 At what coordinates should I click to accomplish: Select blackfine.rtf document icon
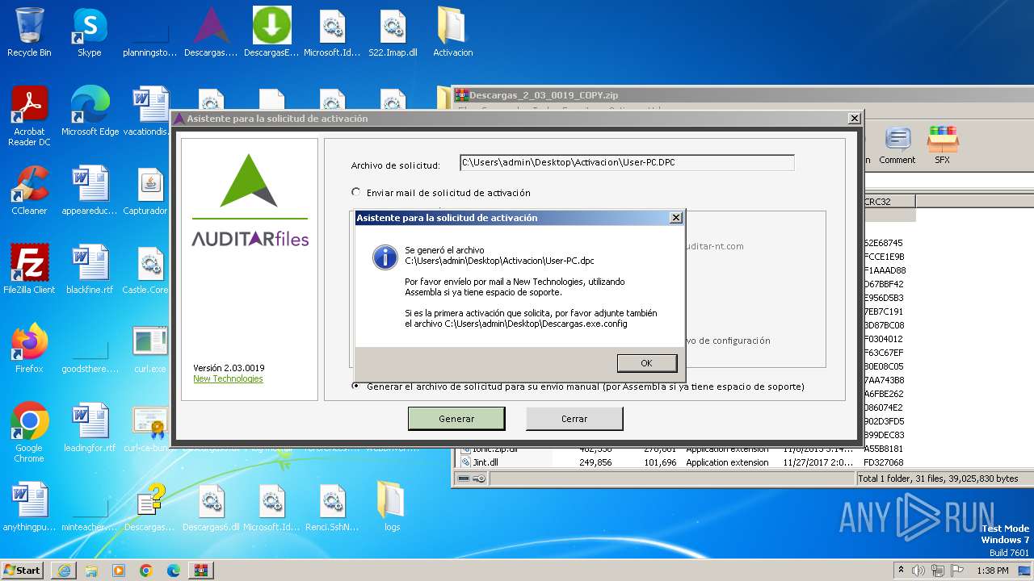[x=90, y=270]
